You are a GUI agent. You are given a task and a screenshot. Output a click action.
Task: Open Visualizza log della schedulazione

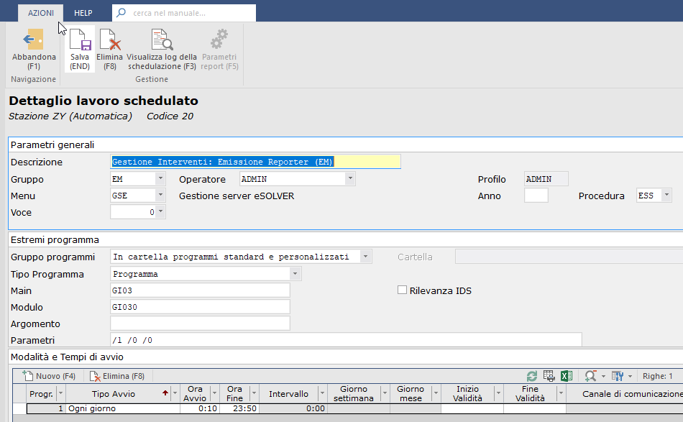pos(160,40)
